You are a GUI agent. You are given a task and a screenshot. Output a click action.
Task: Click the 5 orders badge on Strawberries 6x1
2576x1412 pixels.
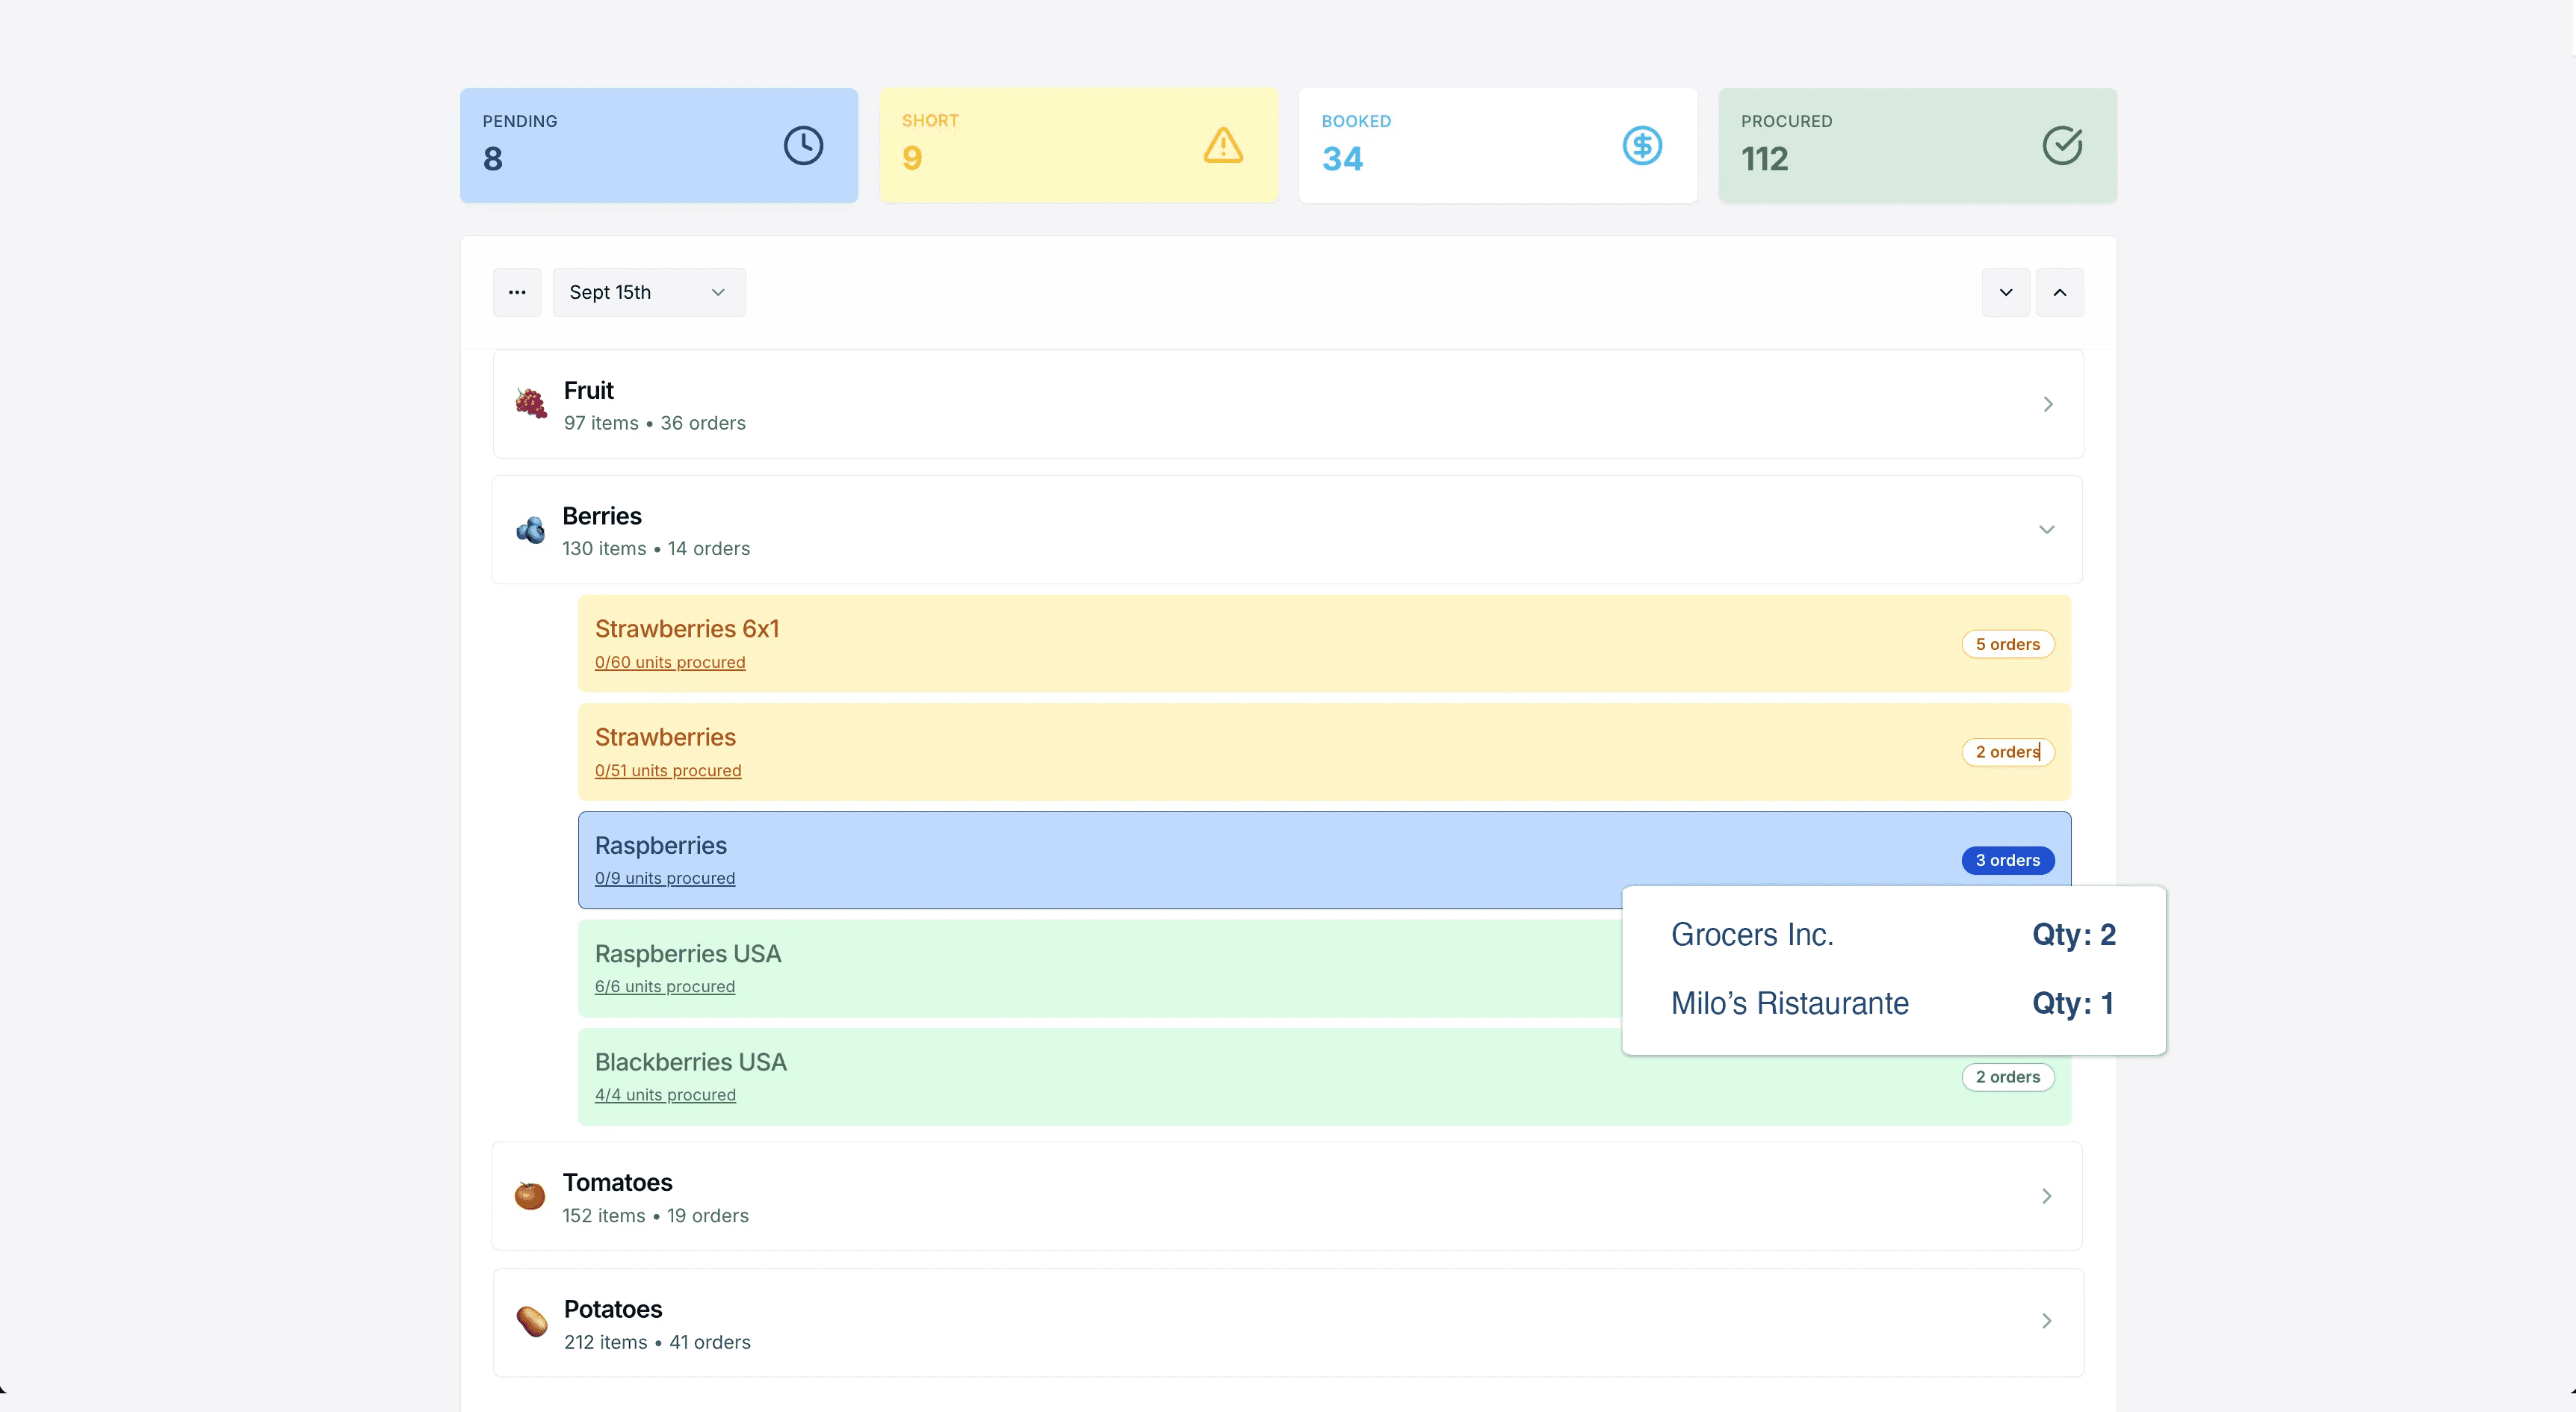pyautogui.click(x=2007, y=645)
